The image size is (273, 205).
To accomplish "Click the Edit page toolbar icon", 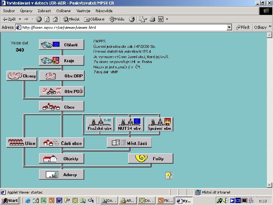I will point(160,19).
